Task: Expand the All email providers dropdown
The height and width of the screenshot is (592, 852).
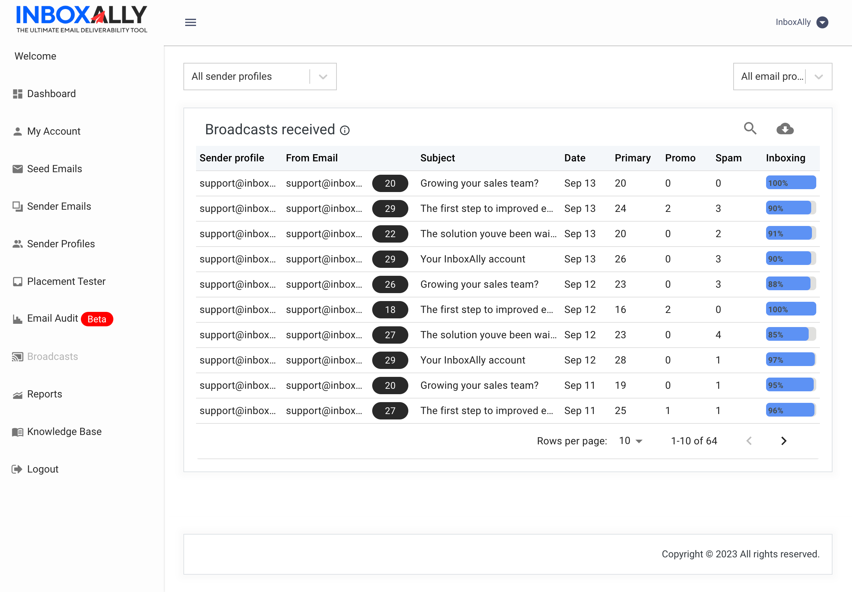Action: tap(819, 77)
